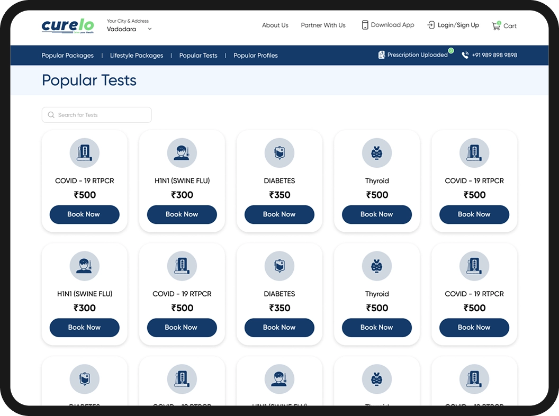The image size is (559, 416).
Task: Switch to Popular Profiles
Action: pyautogui.click(x=255, y=55)
